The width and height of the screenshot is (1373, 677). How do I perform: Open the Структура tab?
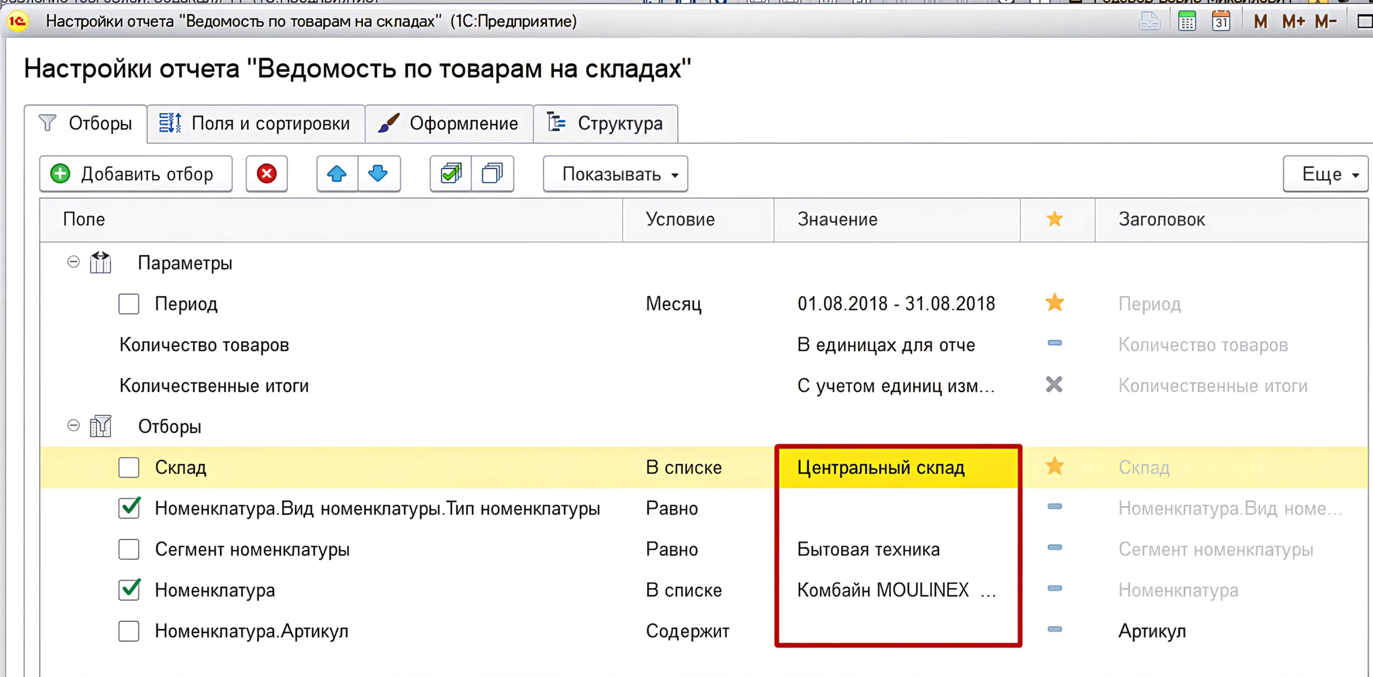tap(606, 124)
